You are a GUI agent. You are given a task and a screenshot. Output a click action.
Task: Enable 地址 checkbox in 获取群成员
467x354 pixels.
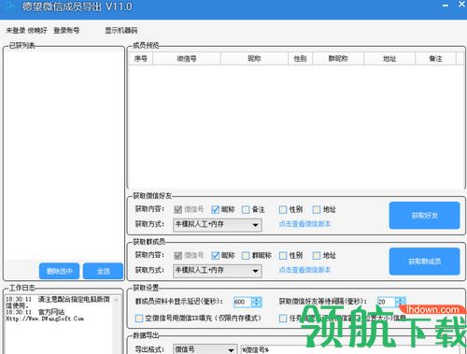pos(317,256)
